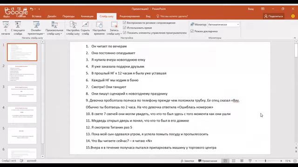Image resolution: width=298 pixels, height=167 pixels.
Task: Expand Онлайн-презентация dropdown arrow
Action: tap(44, 34)
